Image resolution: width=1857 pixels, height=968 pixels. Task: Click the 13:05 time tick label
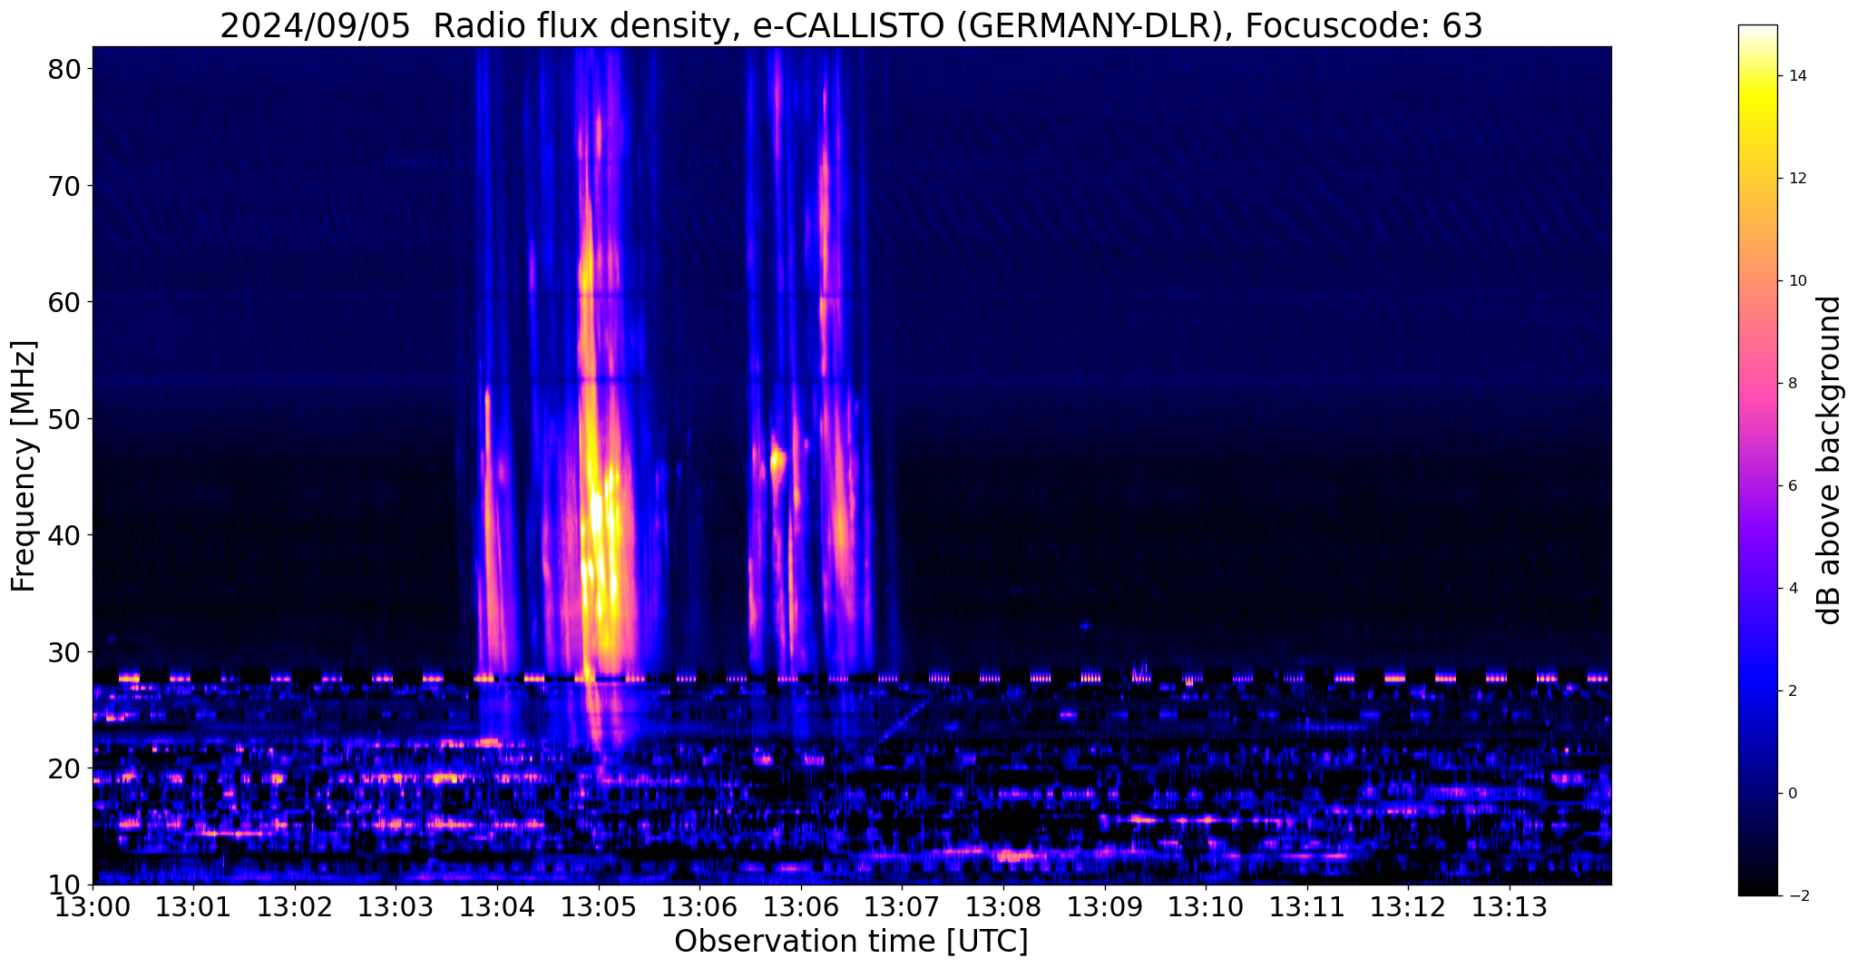tap(599, 907)
